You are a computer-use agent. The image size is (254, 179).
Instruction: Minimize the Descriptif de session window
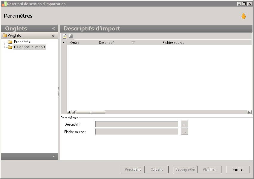coord(239,4)
